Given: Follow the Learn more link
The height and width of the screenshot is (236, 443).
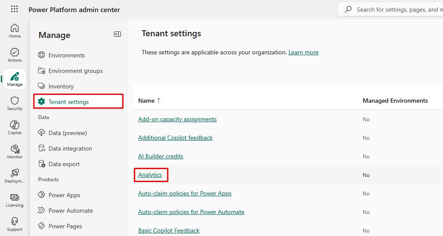Looking at the screenshot, I should (304, 52).
